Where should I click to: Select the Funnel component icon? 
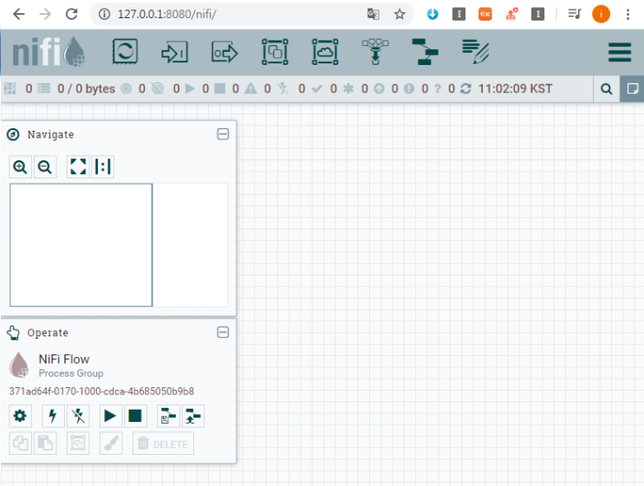coord(375,52)
